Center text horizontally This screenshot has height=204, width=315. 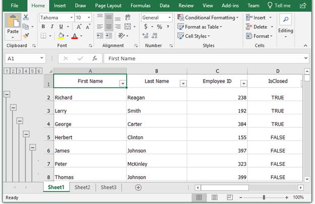coord(109,27)
